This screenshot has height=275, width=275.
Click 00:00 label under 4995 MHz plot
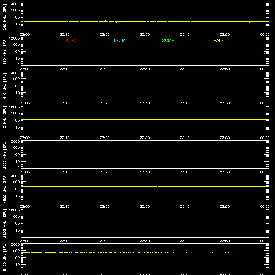pos(265,207)
